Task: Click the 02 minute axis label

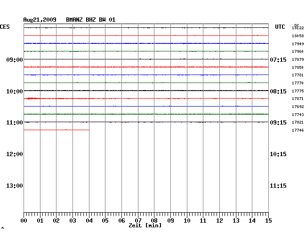Action: point(56,221)
